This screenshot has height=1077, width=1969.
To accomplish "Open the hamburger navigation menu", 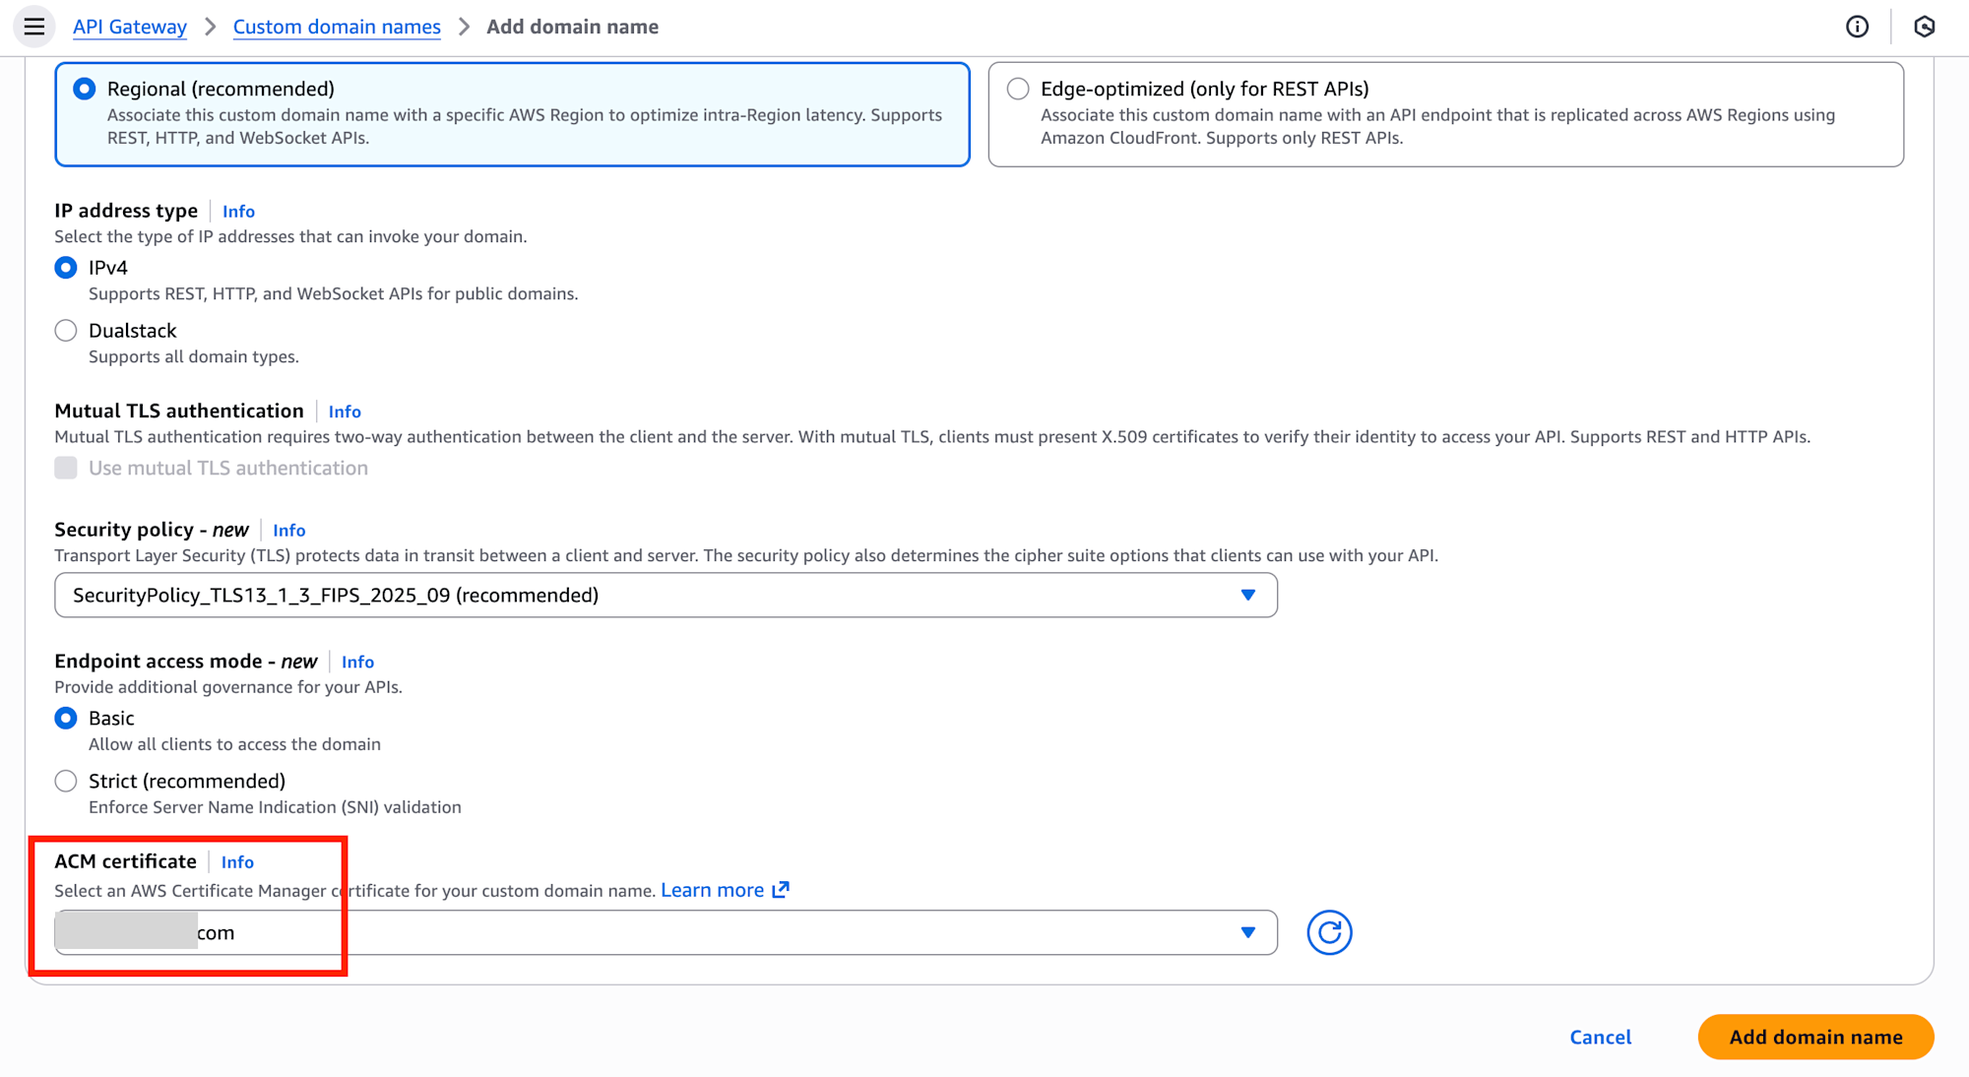I will click(34, 27).
